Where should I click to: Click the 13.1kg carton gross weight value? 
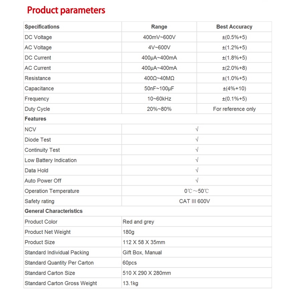tap(130, 283)
